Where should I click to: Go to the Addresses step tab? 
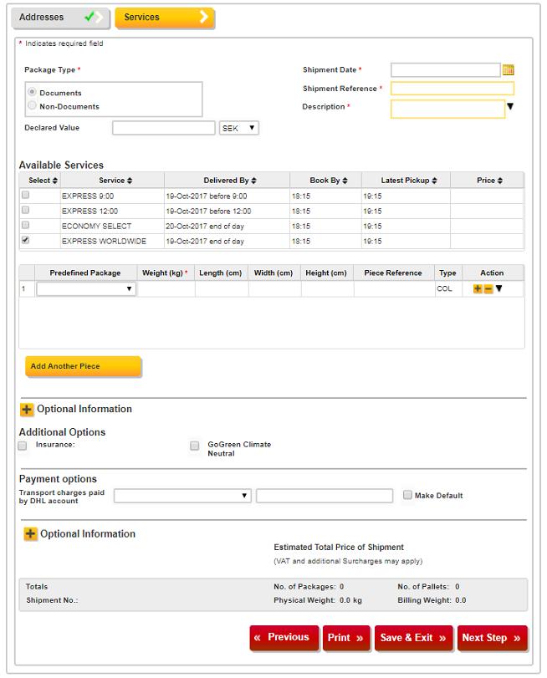click(60, 18)
